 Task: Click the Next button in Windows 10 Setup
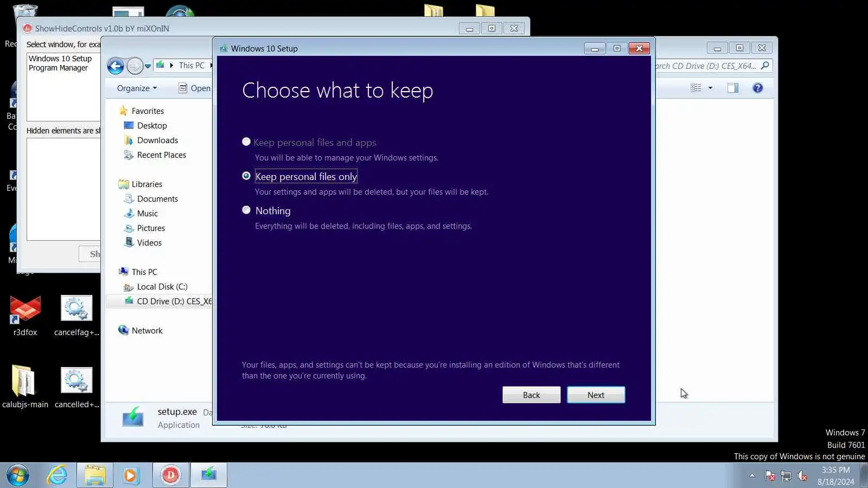point(596,395)
